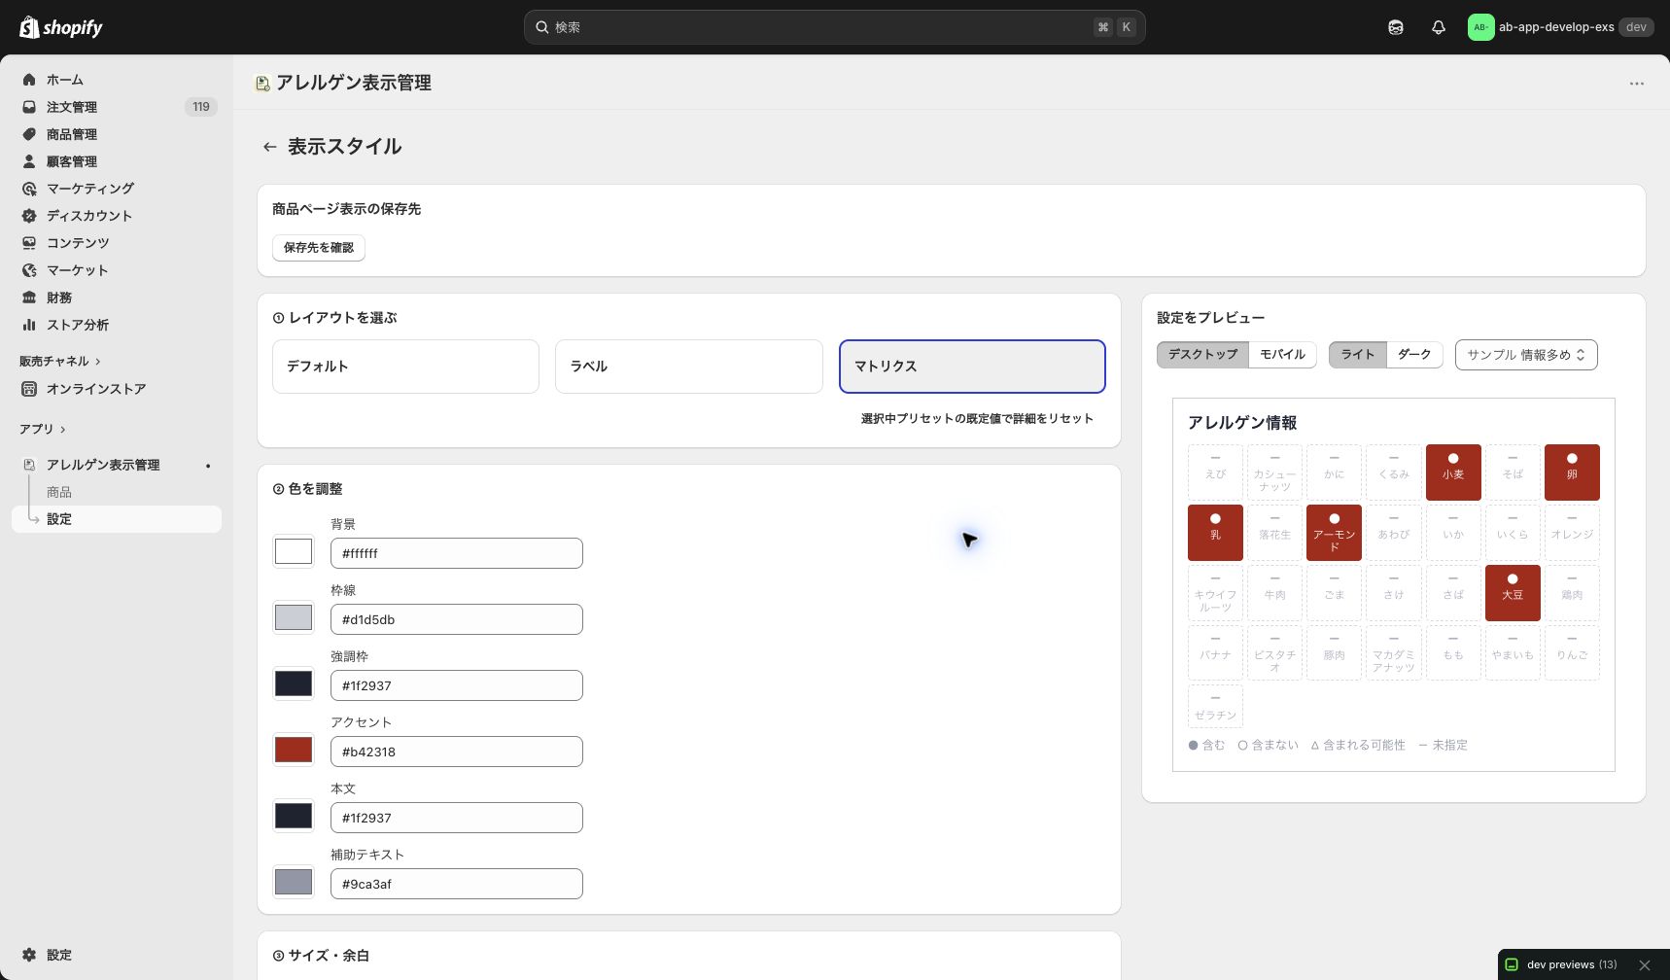Open the three-dots app menu

(x=1637, y=84)
